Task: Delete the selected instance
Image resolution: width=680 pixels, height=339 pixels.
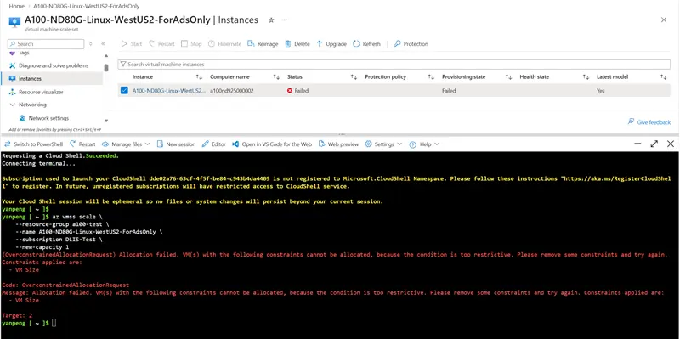Action: click(x=297, y=44)
